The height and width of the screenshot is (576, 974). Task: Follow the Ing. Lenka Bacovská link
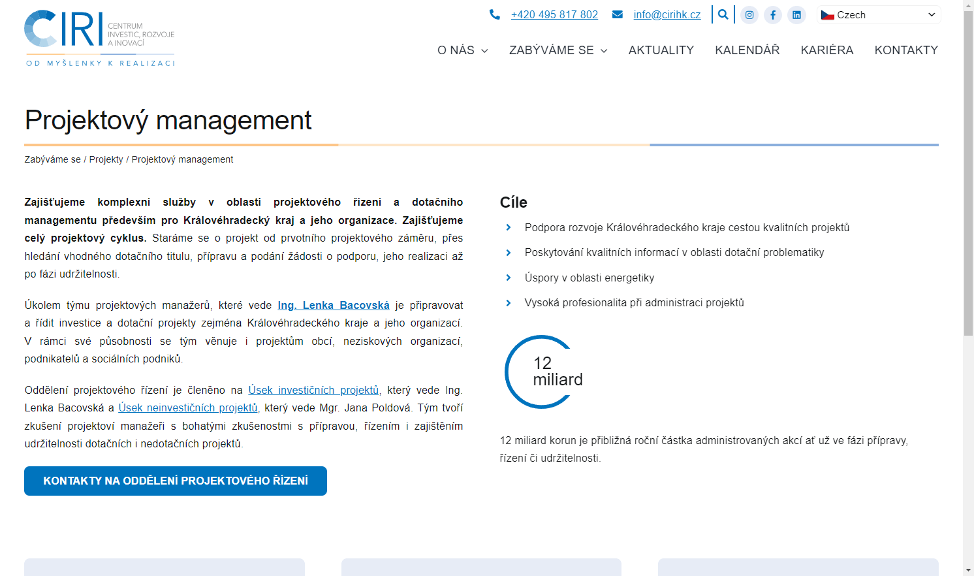[334, 305]
